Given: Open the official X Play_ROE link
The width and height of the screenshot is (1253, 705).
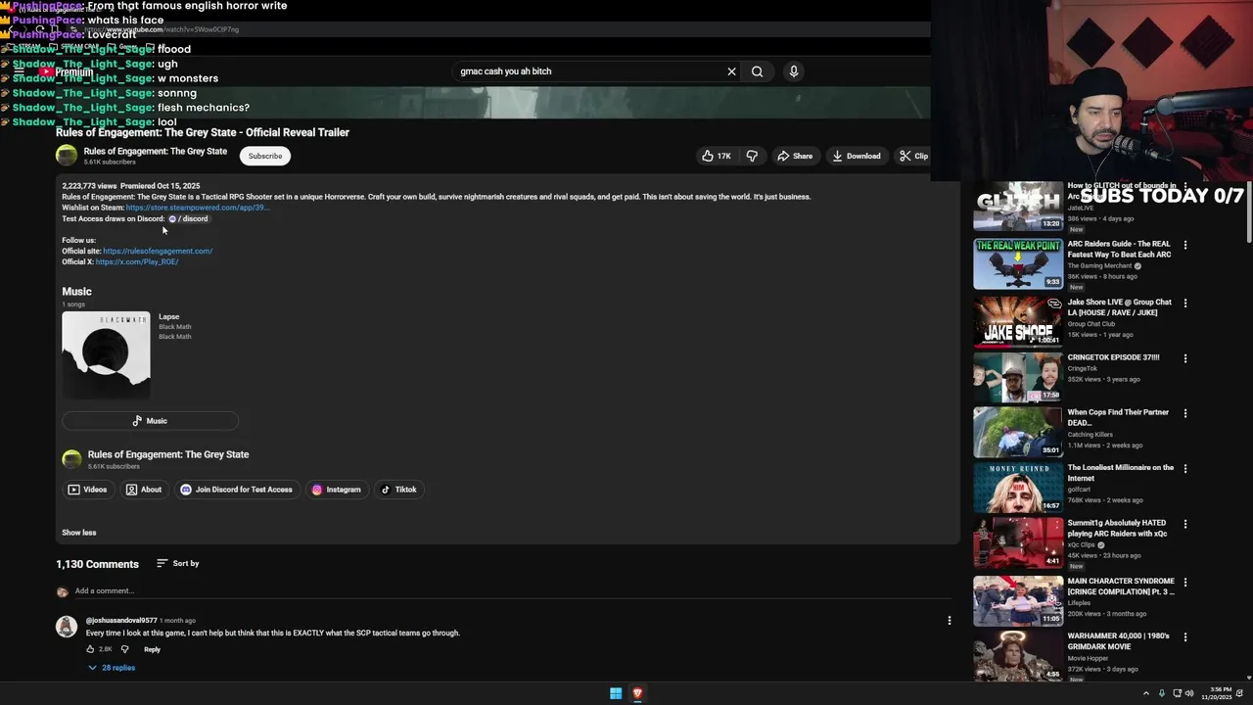Looking at the screenshot, I should point(137,261).
